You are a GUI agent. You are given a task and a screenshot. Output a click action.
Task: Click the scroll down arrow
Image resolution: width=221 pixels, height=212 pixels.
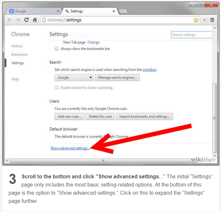(x=215, y=156)
